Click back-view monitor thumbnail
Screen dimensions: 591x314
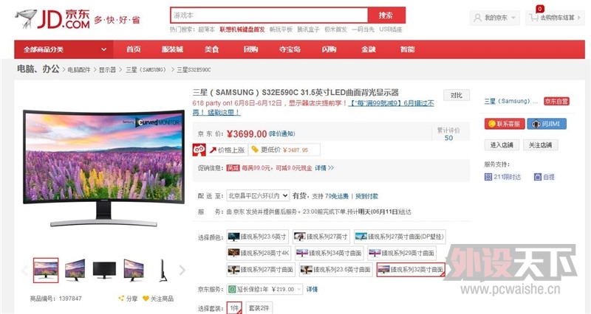click(104, 270)
